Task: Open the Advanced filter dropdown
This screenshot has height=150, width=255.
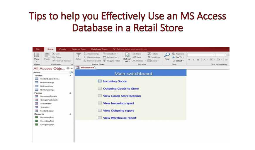Action: coord(111,57)
